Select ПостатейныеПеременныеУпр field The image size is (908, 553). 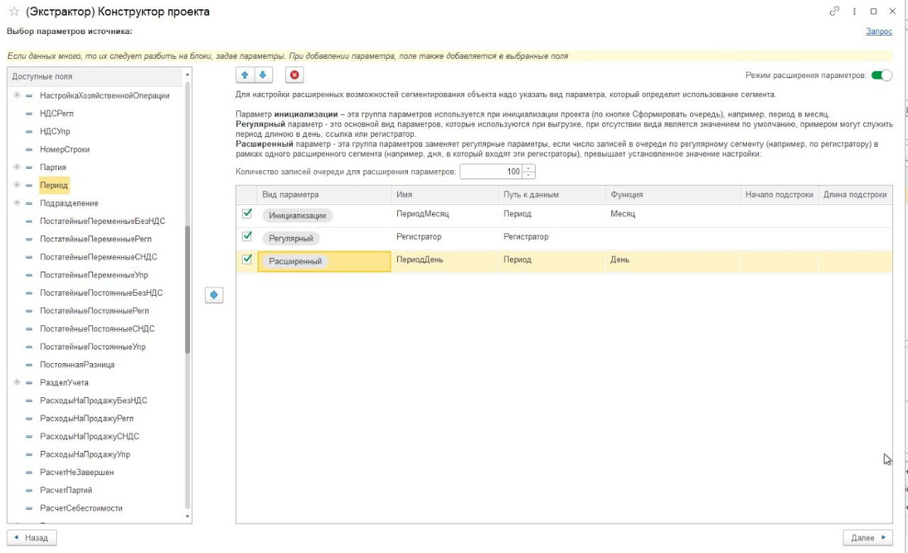point(92,275)
